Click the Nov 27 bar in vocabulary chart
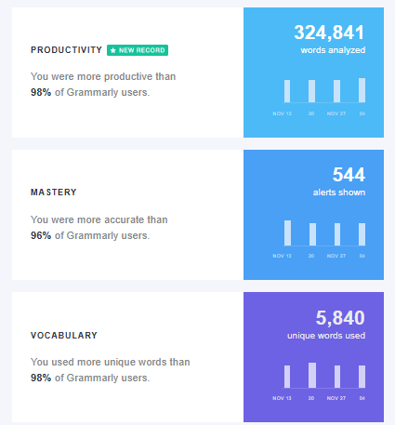The image size is (395, 425). 337,377
